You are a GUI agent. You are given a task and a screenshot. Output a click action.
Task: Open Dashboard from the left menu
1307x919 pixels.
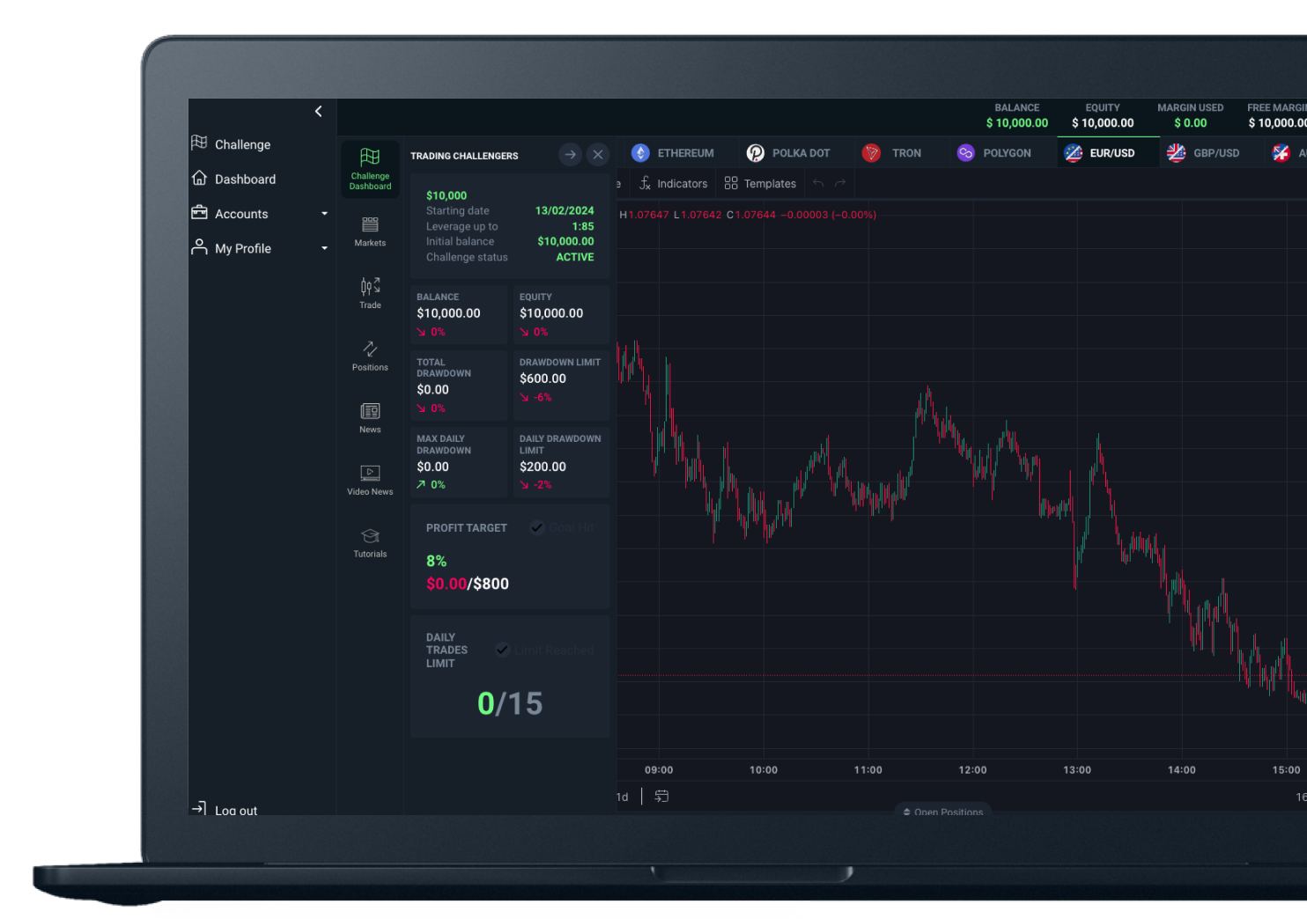245,179
